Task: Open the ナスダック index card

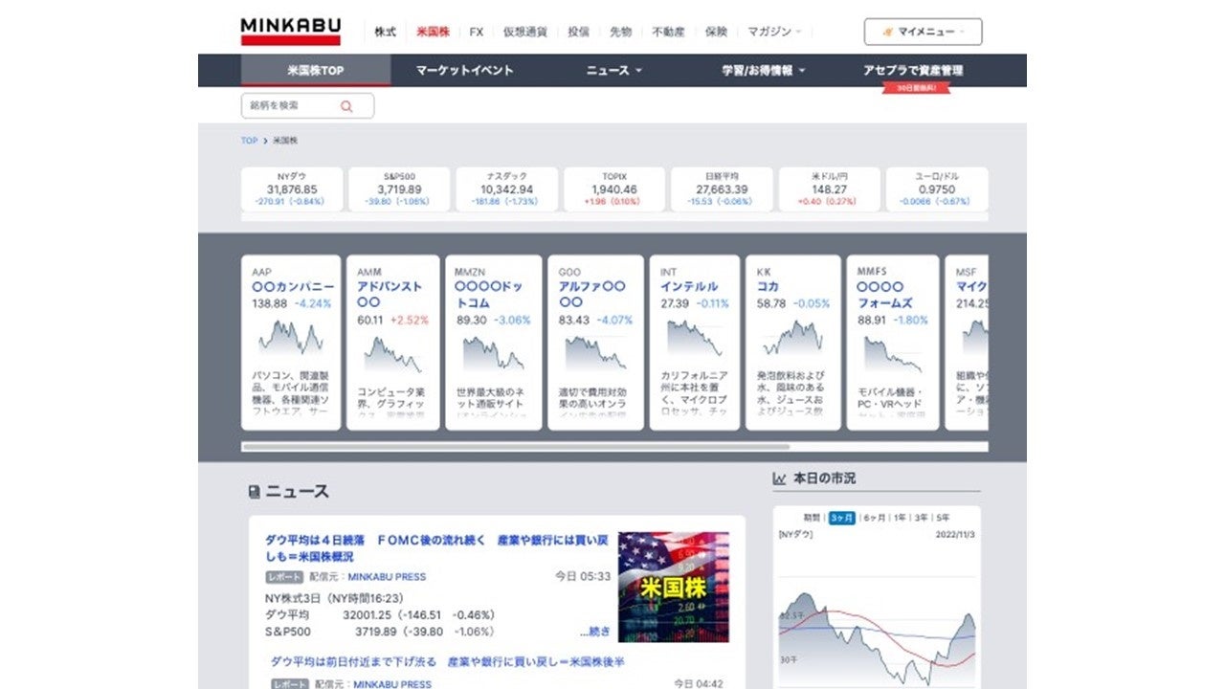Action: point(506,189)
